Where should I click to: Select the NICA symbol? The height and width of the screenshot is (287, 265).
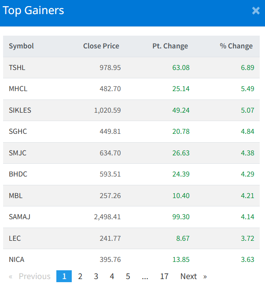coord(16,260)
